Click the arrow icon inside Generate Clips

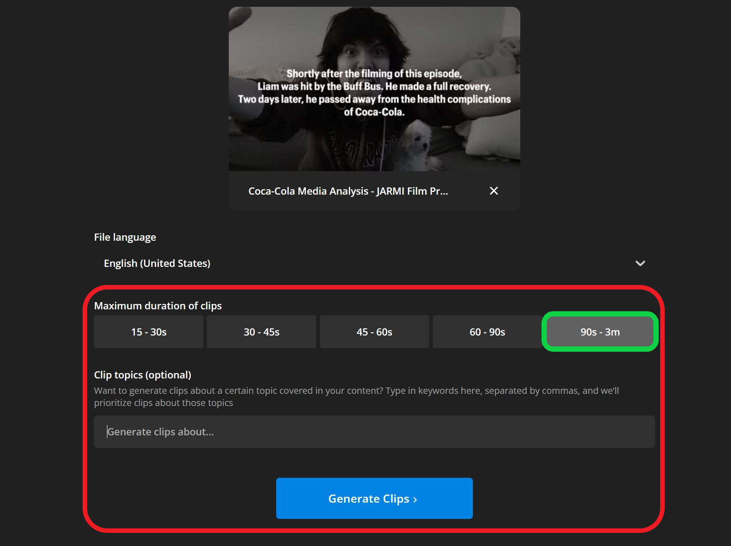415,499
